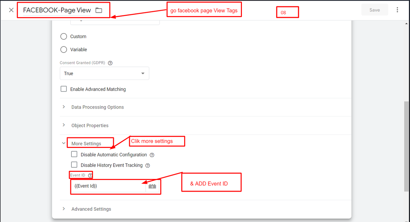
Task: Open the Consent Granted help icon
Action: click(110, 63)
